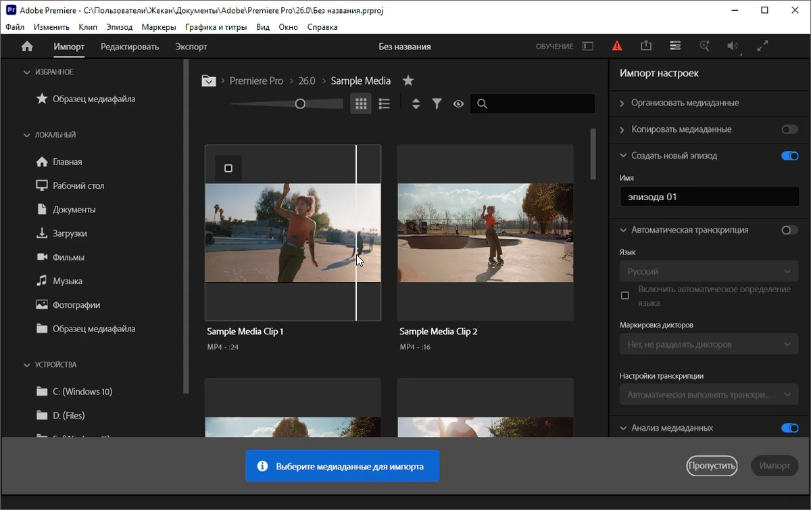811x510 pixels.
Task: Open the Маркеры menu
Action: pyautogui.click(x=159, y=27)
